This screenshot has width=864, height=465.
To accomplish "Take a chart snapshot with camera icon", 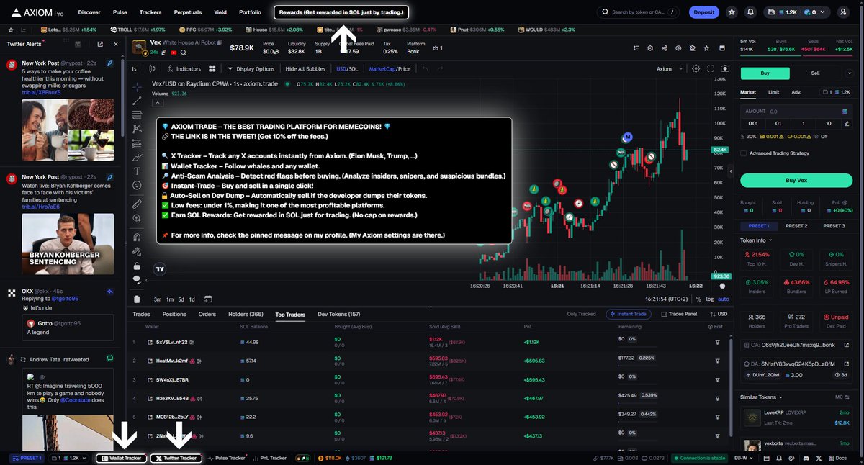I will [x=724, y=69].
